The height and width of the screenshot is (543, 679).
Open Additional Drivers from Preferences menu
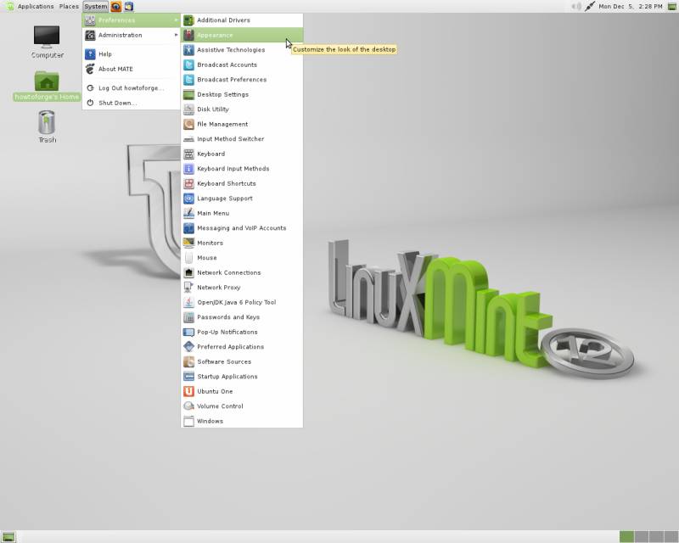pos(242,20)
